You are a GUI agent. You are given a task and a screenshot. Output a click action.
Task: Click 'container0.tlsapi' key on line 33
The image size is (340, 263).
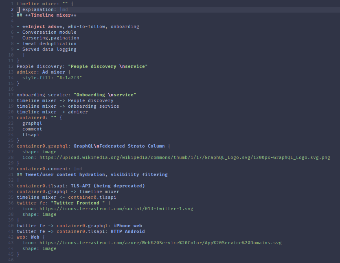(41, 186)
